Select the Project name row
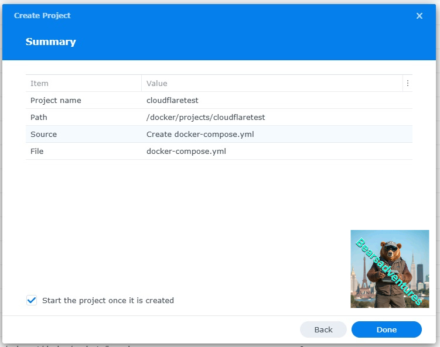 coord(56,100)
